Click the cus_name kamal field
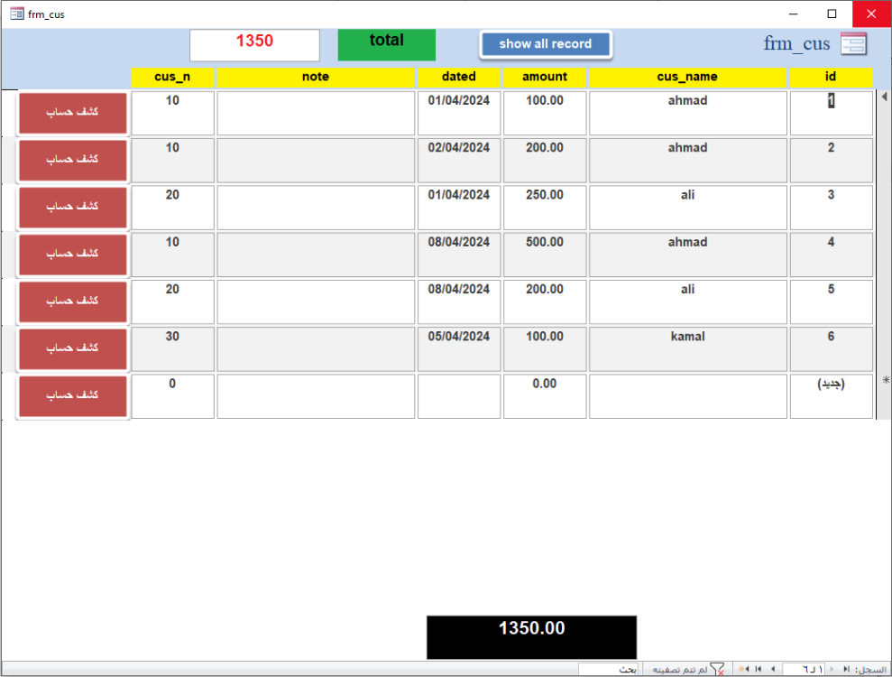The width and height of the screenshot is (892, 677). point(688,349)
